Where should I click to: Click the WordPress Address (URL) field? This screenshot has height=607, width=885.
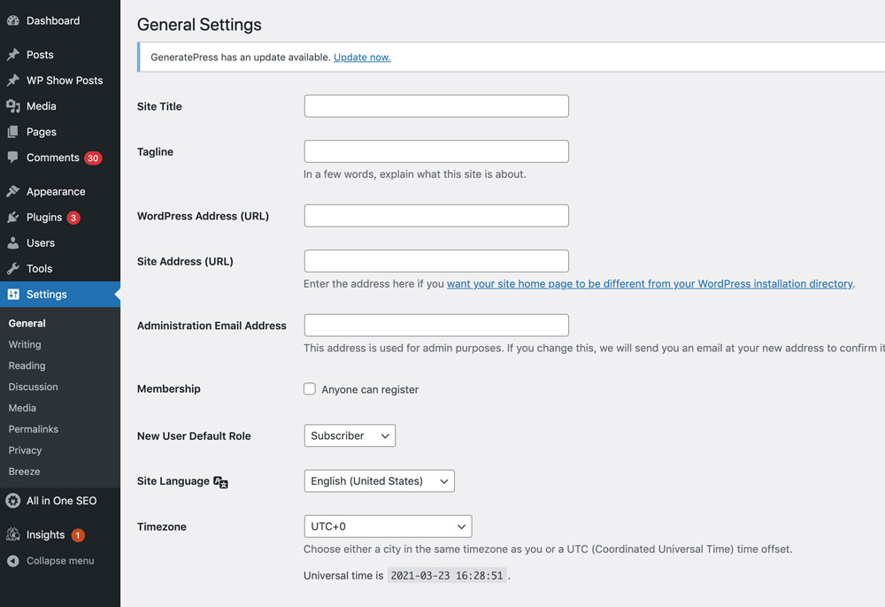point(436,216)
